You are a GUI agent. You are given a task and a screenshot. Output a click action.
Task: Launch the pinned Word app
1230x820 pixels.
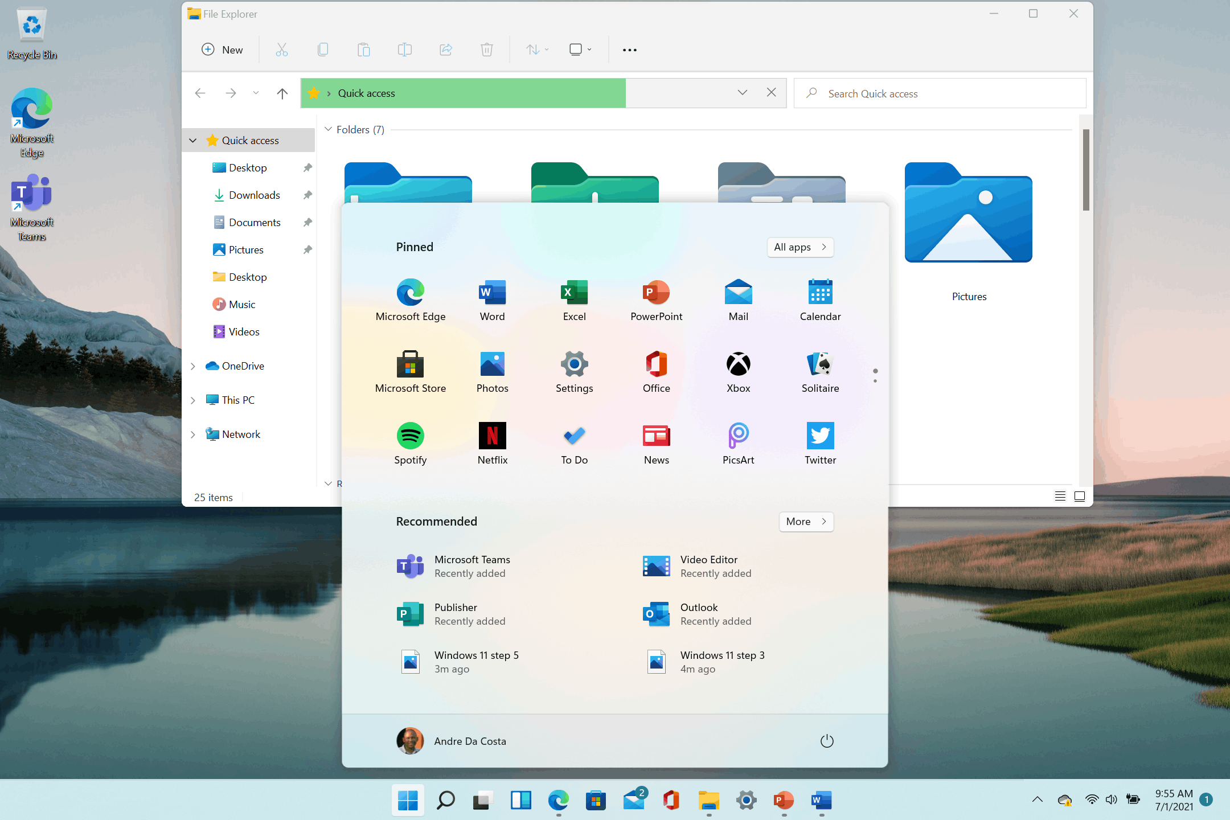click(493, 300)
